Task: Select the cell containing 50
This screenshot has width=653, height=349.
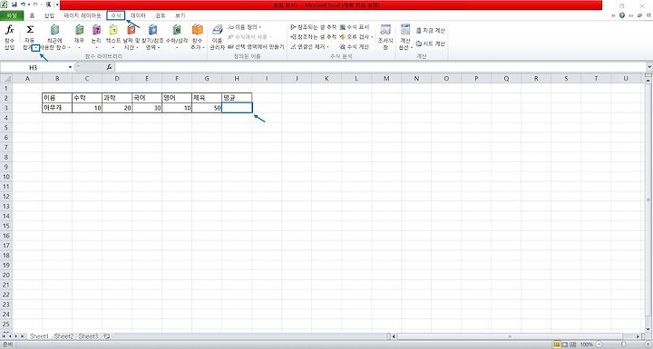Action: (x=207, y=108)
